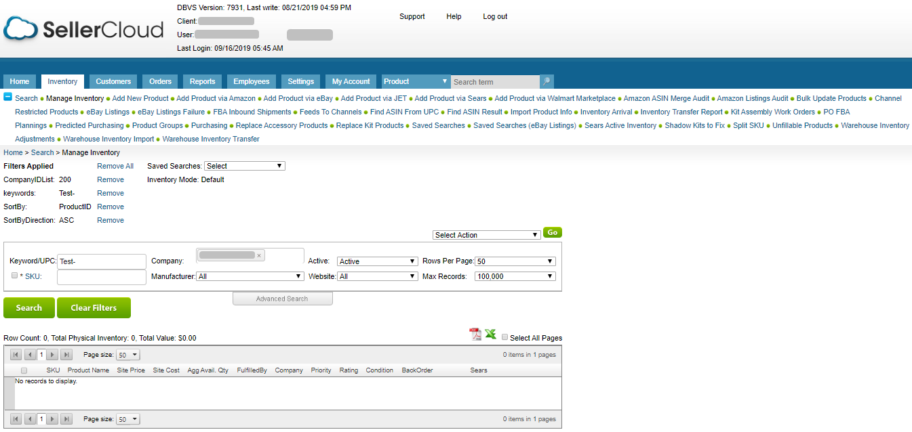912x432 pixels.
Task: Open top pager Page size dropdown
Action: click(128, 355)
